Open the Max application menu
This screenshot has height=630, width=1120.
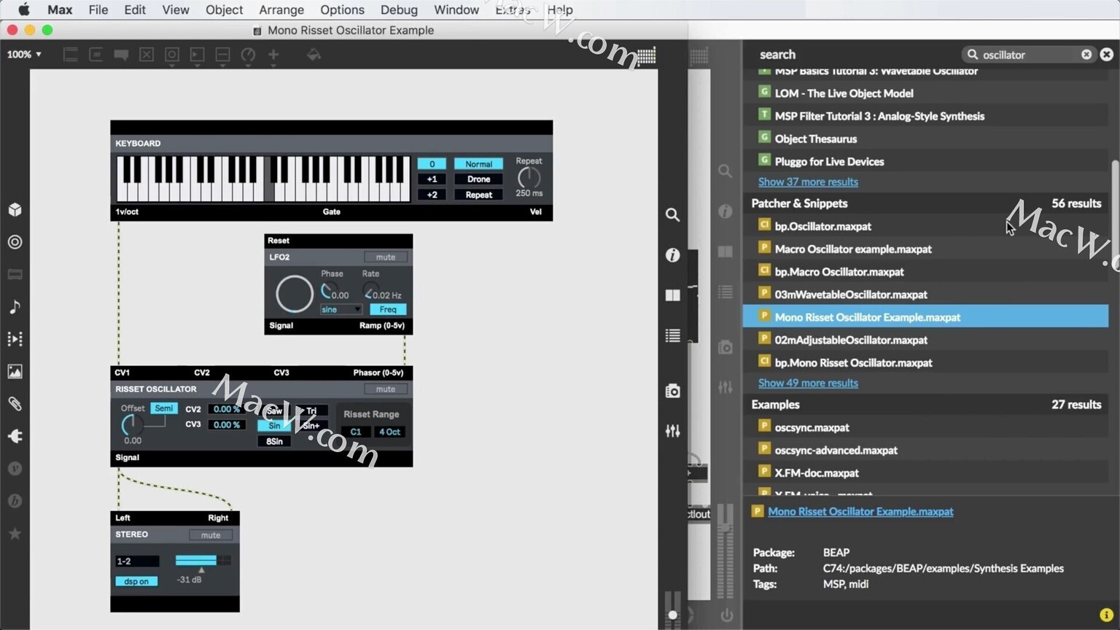click(x=60, y=9)
